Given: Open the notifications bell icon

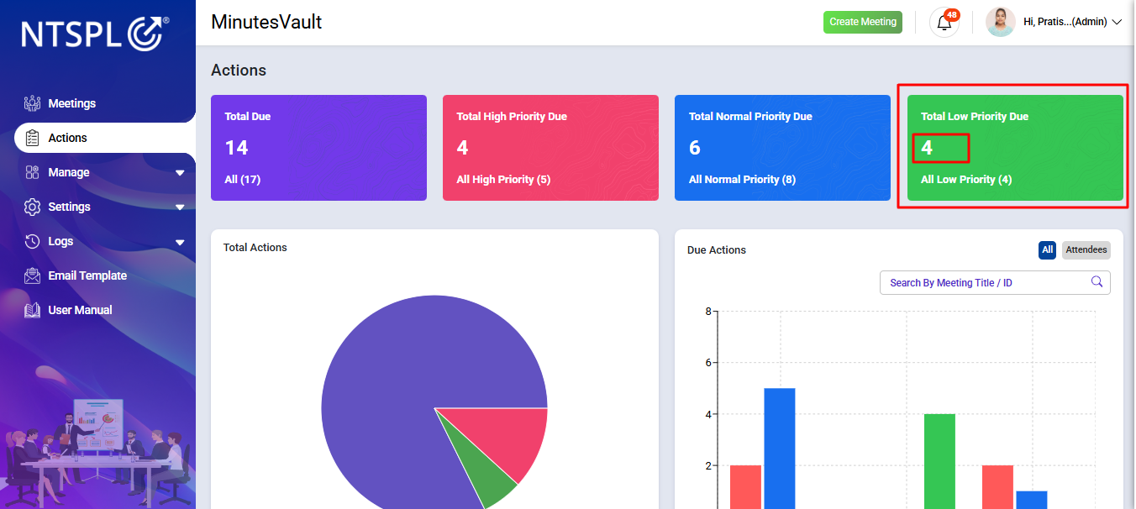Looking at the screenshot, I should pos(944,23).
